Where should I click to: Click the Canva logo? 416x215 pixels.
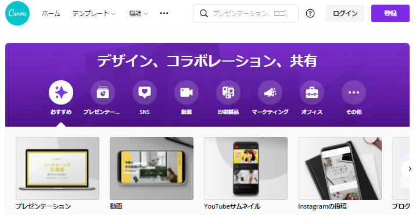pos(17,13)
